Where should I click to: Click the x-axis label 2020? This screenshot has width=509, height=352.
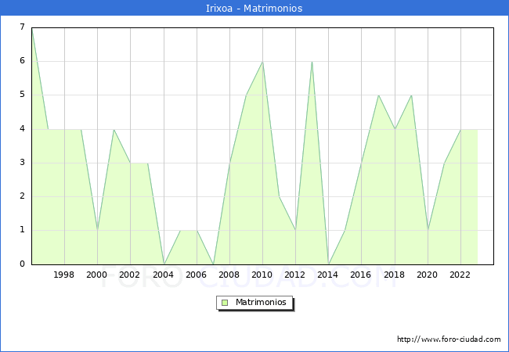tap(428, 275)
